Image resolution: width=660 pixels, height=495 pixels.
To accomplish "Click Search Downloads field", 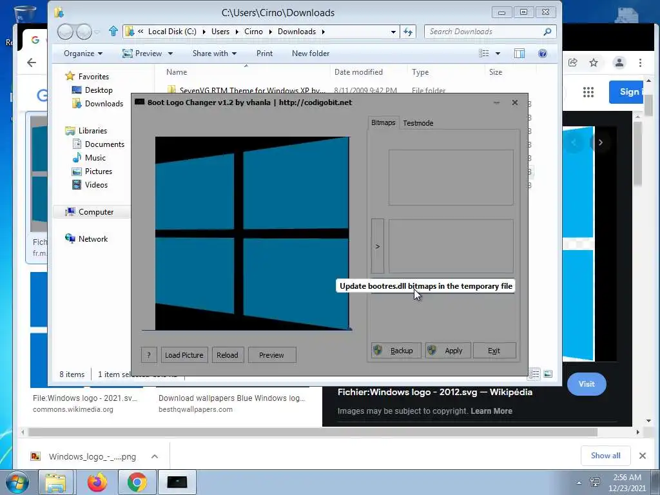I will (x=490, y=32).
